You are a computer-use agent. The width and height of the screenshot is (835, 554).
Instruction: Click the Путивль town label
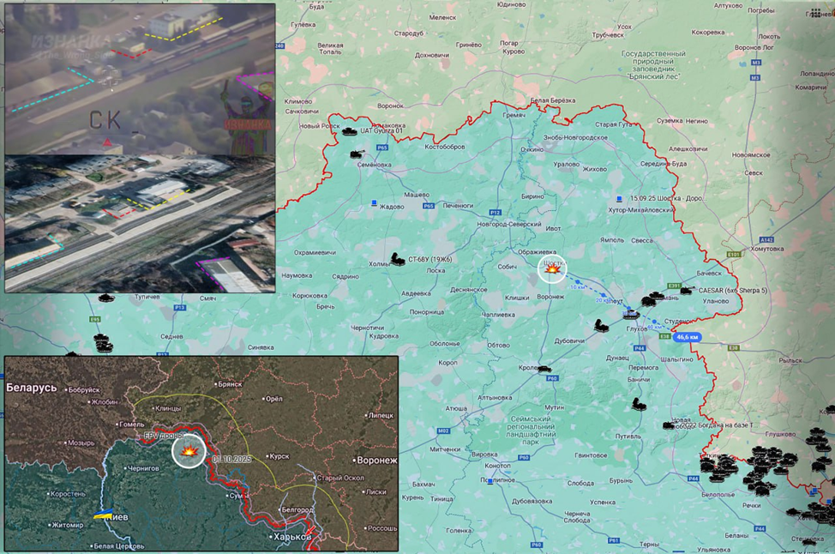627,437
